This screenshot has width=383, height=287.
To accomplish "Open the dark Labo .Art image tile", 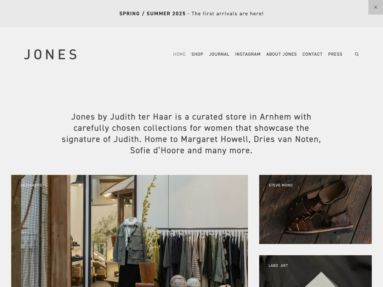I will (x=315, y=271).
